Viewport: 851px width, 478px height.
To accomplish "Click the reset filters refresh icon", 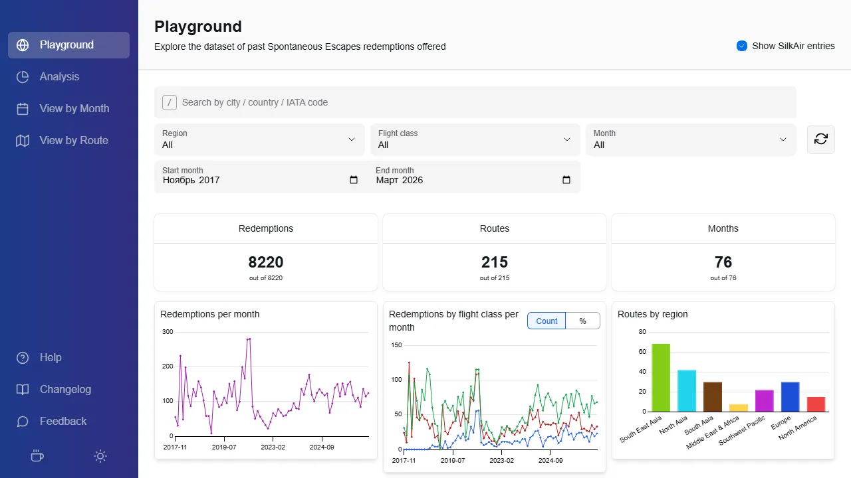I will coord(820,139).
